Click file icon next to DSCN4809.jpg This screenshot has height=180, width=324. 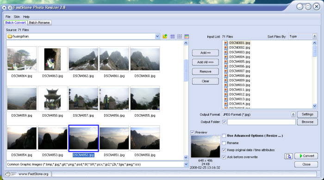(226, 80)
